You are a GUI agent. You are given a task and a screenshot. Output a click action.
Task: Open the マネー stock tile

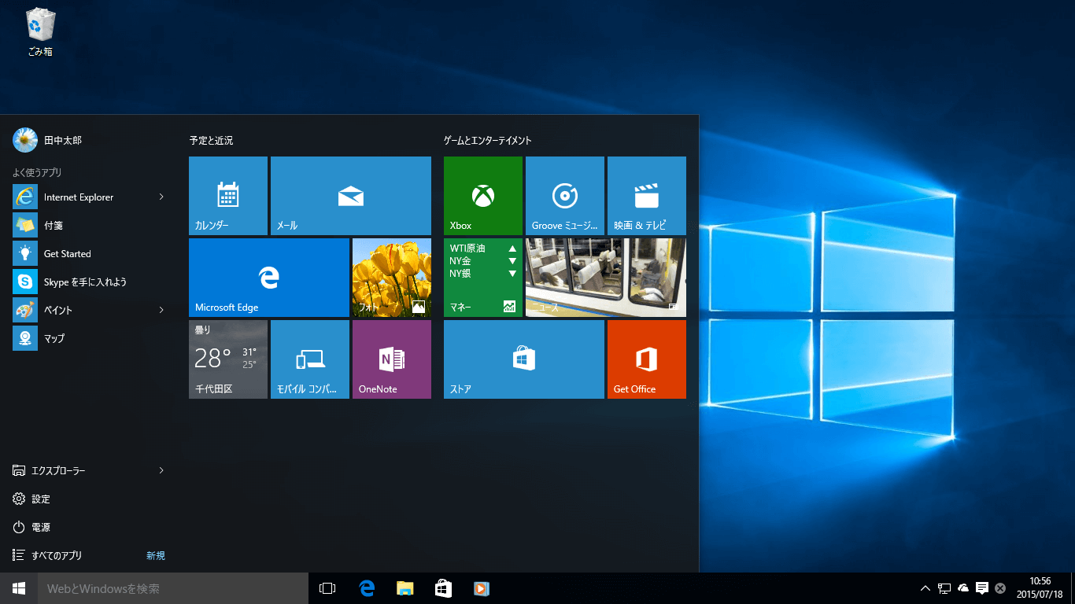483,278
